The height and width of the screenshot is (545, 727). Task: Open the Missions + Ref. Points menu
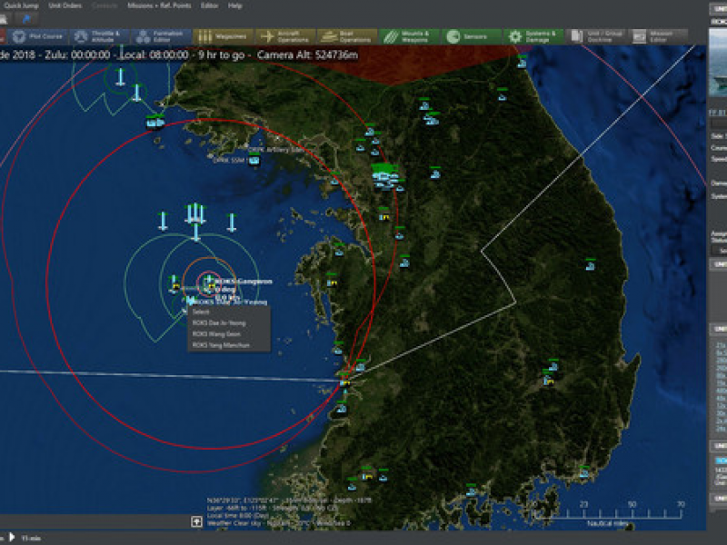point(159,5)
